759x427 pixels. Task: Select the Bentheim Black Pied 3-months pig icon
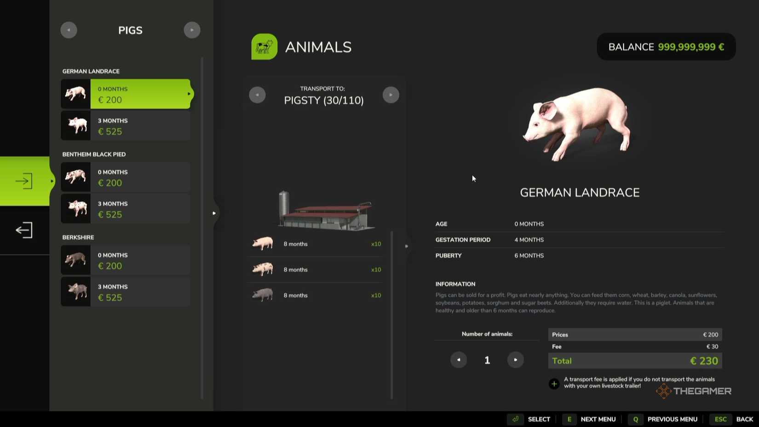click(75, 208)
